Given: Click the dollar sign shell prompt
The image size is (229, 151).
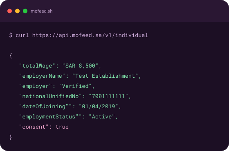Looking at the screenshot, I should tap(11, 35).
